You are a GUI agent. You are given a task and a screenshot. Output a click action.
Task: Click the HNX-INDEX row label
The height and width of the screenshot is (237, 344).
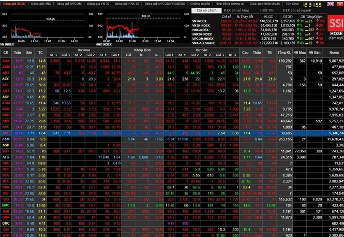tap(200, 30)
